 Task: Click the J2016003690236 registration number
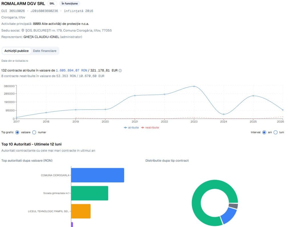(x=44, y=11)
